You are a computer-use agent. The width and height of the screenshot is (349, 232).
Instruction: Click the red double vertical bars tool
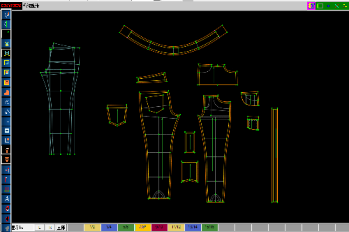[x=7, y=189]
